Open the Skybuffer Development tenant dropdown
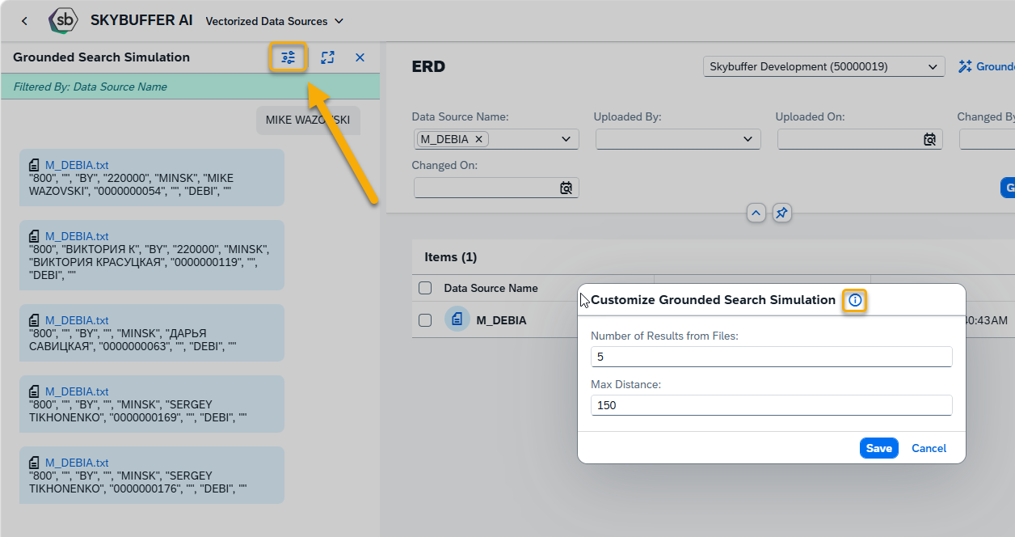 [823, 67]
